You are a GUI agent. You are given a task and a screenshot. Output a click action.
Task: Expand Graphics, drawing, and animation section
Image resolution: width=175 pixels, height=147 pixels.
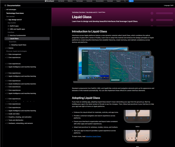click(5, 117)
